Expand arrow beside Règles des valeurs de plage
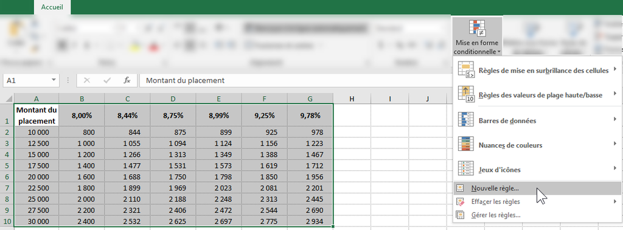 (x=615, y=94)
